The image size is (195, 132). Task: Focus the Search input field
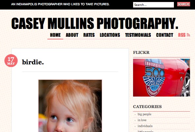tap(153, 5)
